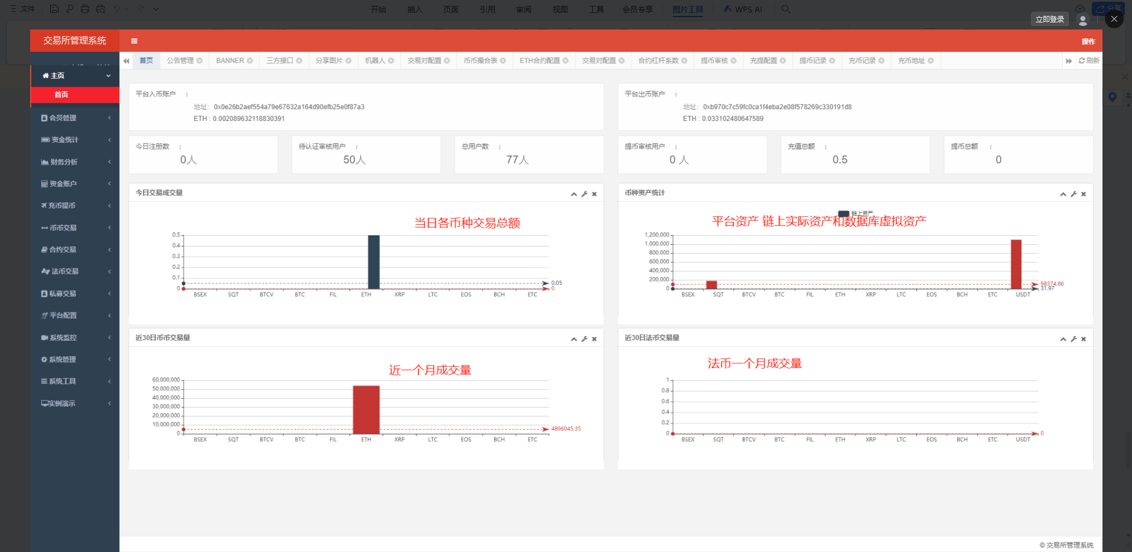The height and width of the screenshot is (552, 1132).
Task: Click the 立即登录 login button
Action: (1050, 19)
